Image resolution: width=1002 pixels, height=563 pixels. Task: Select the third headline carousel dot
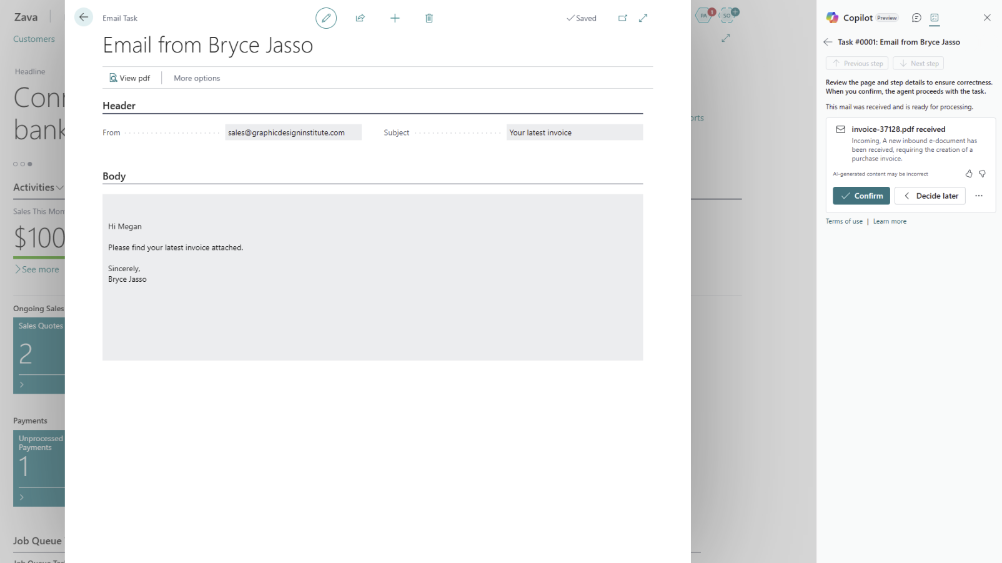point(29,164)
